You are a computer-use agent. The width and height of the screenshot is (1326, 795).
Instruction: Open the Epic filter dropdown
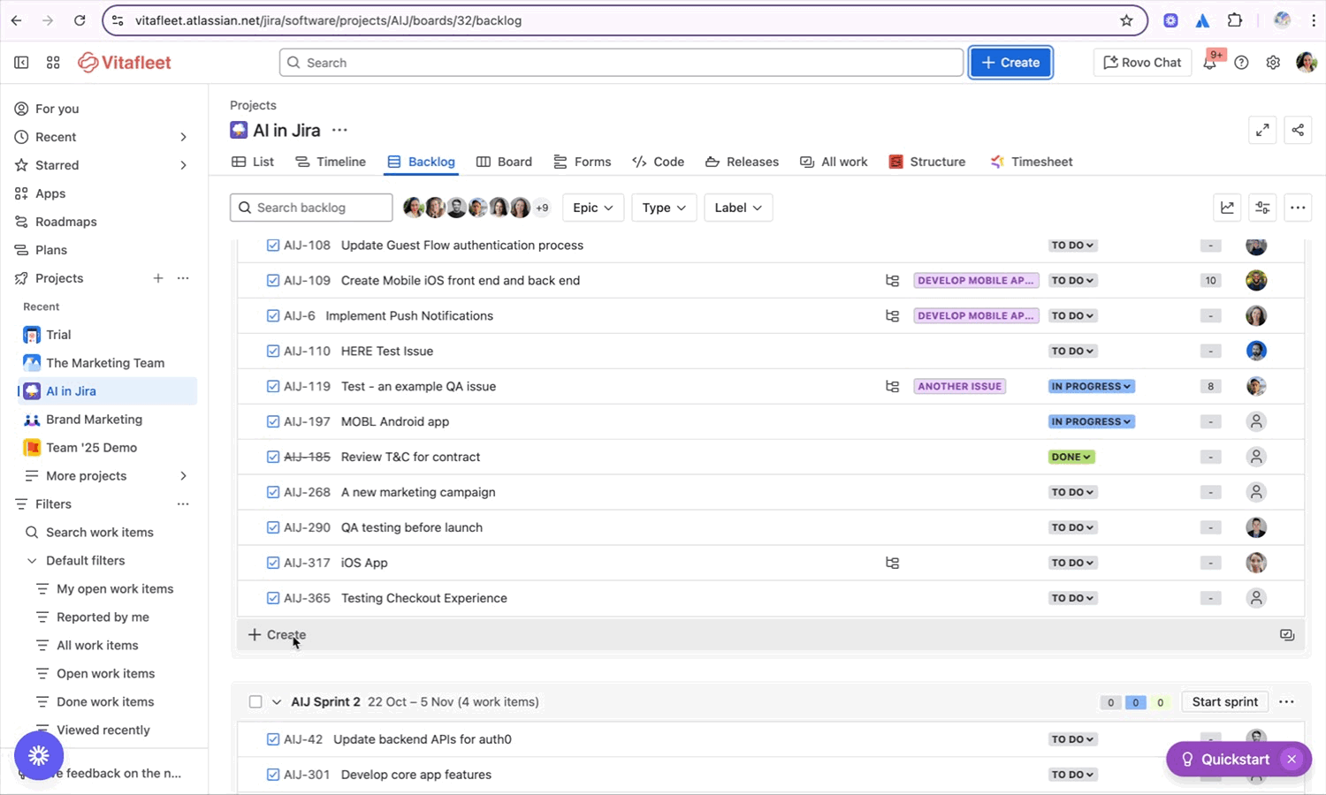tap(593, 208)
